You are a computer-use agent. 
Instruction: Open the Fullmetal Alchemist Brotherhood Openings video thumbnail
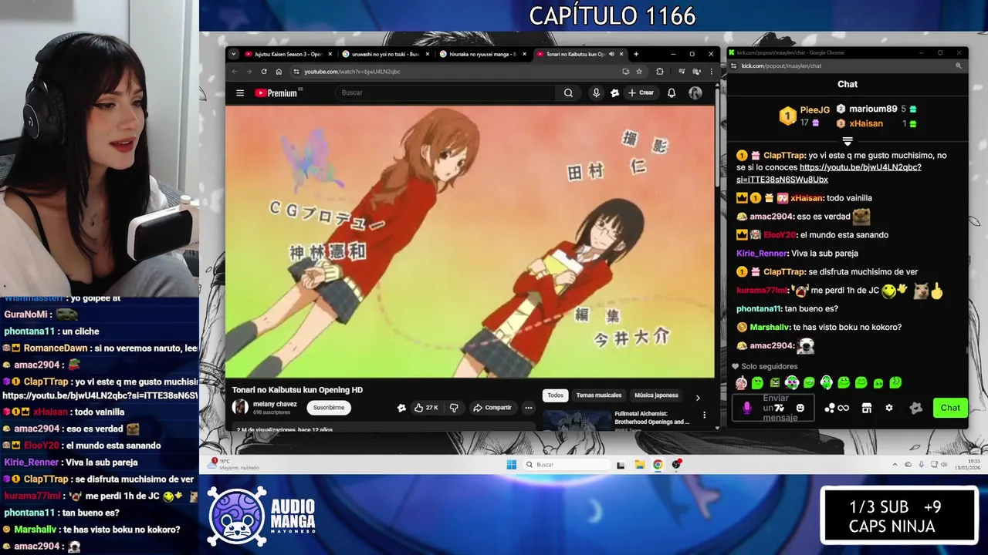(x=577, y=420)
